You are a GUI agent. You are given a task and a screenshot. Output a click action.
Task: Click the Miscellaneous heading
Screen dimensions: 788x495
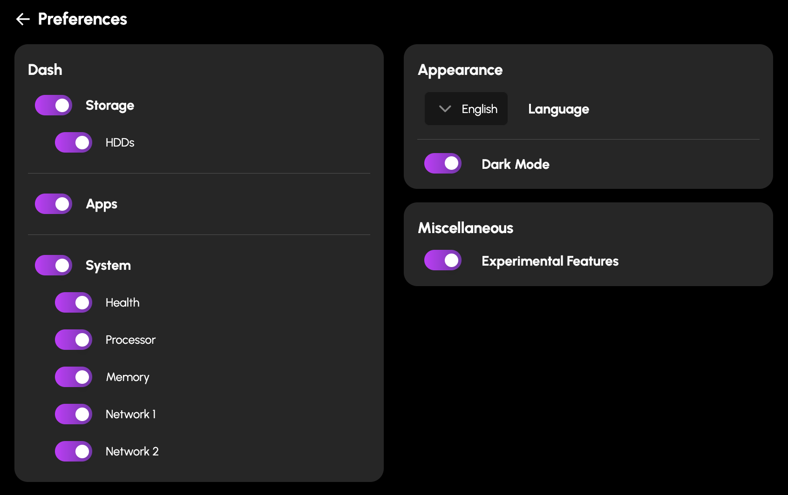(465, 228)
